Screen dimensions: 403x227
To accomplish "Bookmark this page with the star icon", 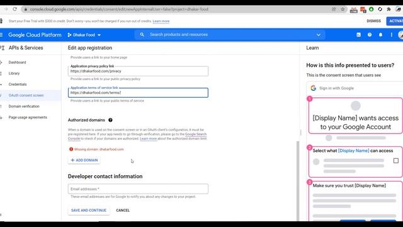I will tap(343, 9).
